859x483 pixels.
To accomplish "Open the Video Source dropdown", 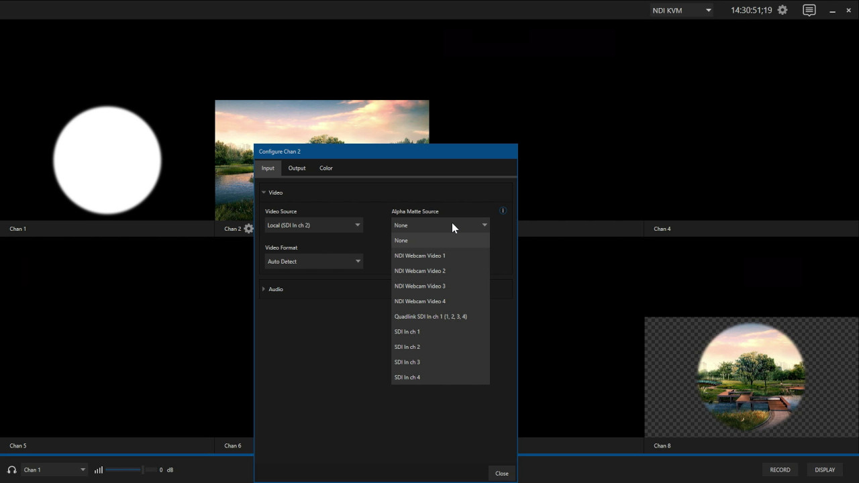I will pos(314,225).
